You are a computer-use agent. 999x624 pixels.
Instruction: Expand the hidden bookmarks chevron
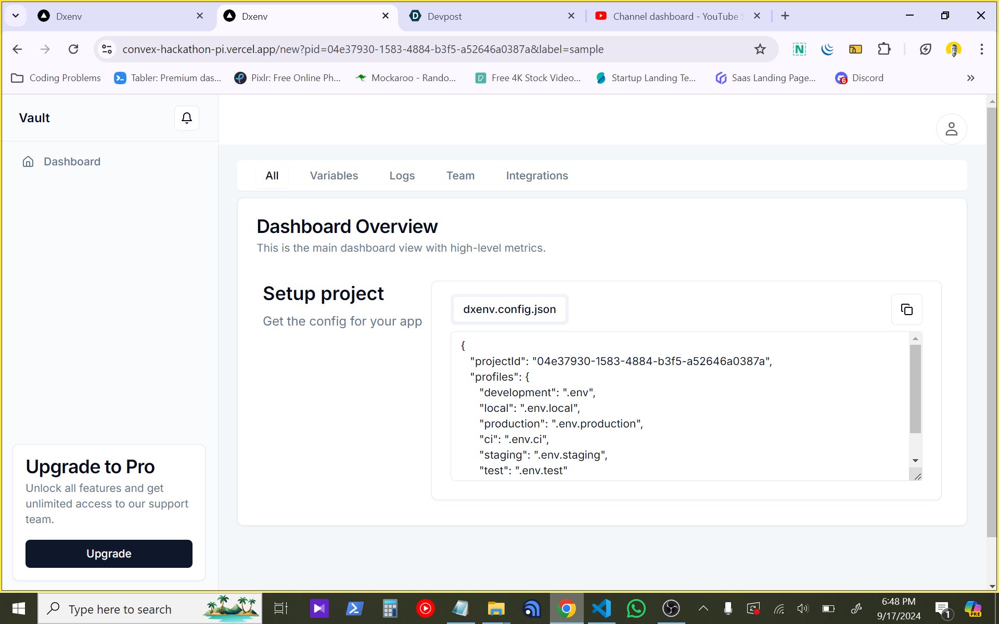pos(970,78)
